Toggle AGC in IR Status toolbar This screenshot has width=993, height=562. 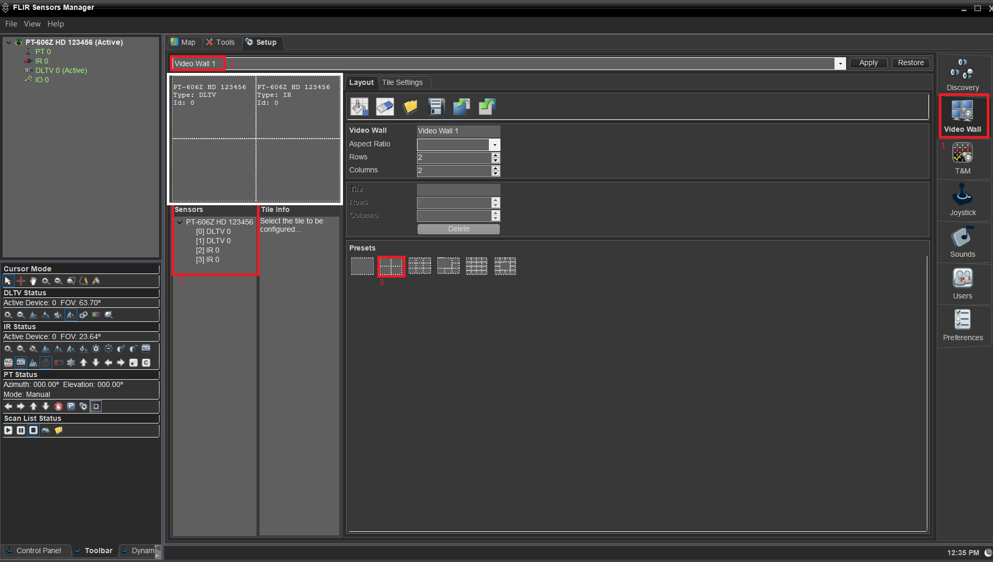click(21, 362)
